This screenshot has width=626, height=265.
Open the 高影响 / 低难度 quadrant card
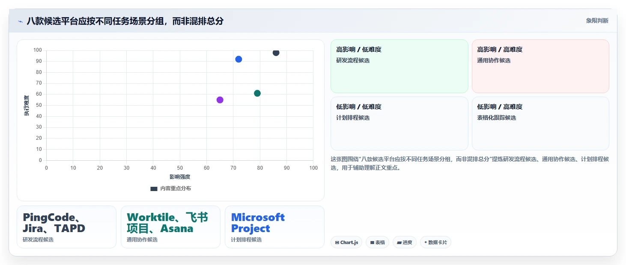[399, 66]
